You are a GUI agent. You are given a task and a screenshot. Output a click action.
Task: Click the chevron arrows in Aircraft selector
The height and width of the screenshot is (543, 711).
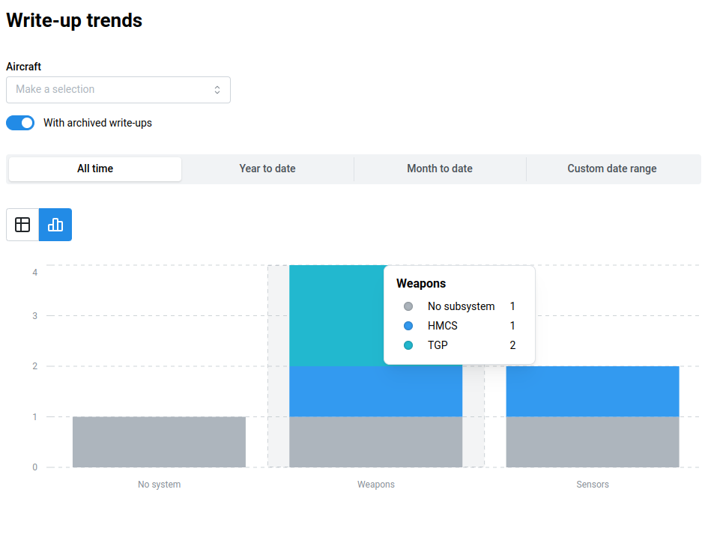[217, 90]
